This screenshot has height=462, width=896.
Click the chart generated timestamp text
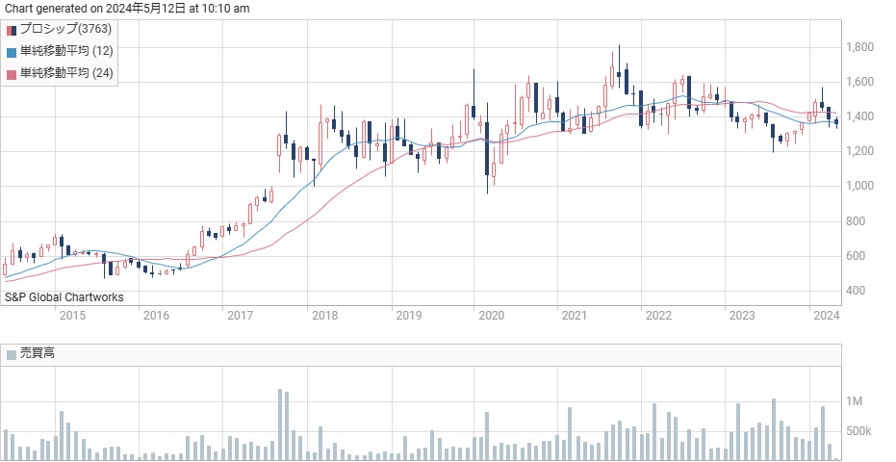pos(127,8)
